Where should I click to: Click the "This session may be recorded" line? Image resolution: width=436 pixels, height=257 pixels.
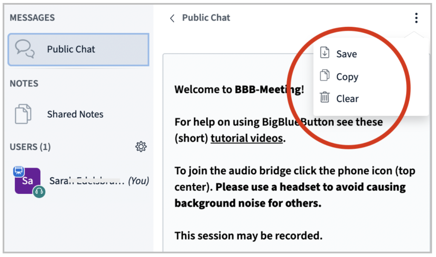click(248, 236)
